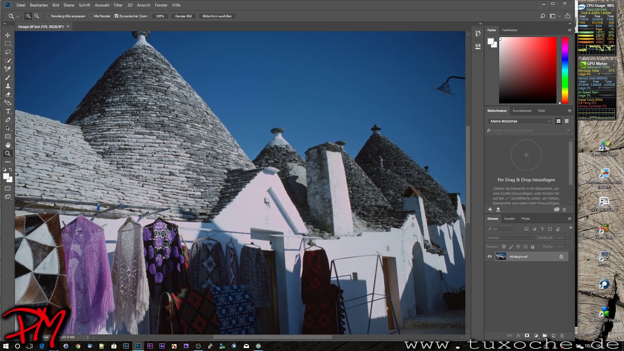
Task: Open the Ebenen panel options menu
Action: (x=569, y=218)
